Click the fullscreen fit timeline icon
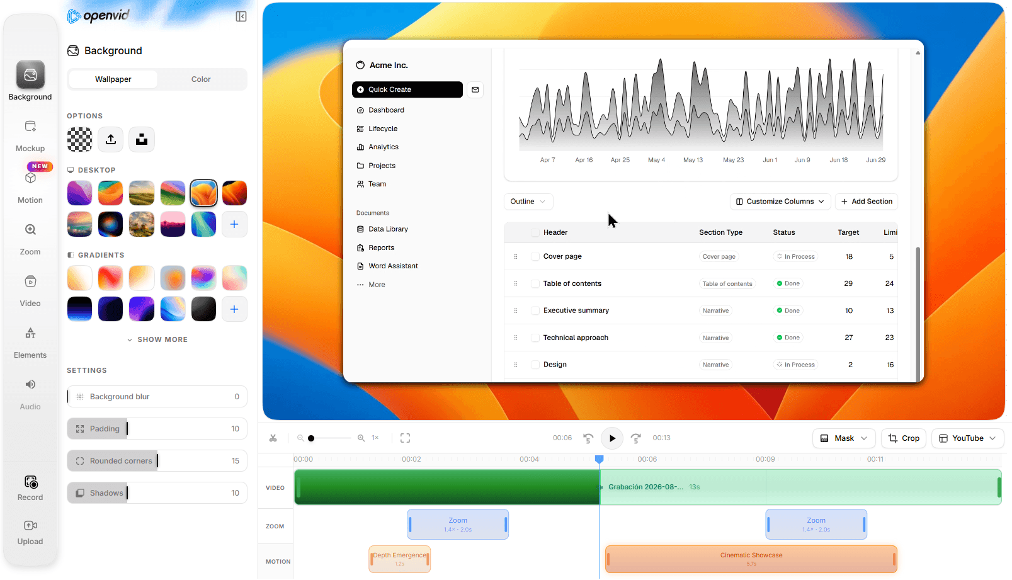This screenshot has height=580, width=1012. pyautogui.click(x=406, y=438)
